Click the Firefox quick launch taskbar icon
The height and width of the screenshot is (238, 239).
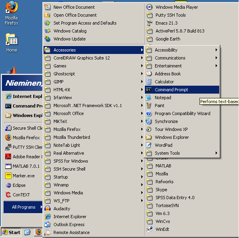(x=38, y=232)
